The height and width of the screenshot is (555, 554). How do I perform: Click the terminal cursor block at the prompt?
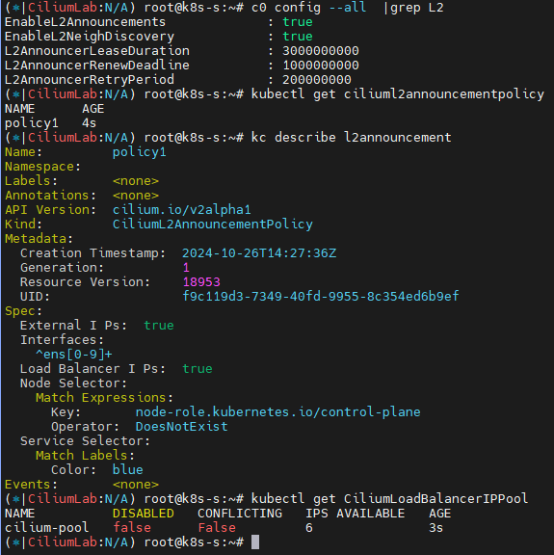(255, 542)
